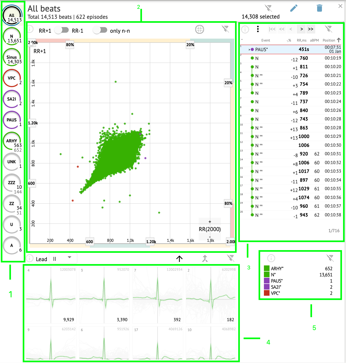Toggle the RR+1 / RR-1 switch
The width and height of the screenshot is (346, 363).
tap(62, 30)
